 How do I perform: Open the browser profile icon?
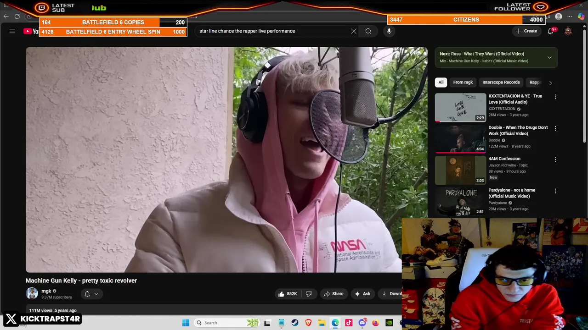click(559, 16)
